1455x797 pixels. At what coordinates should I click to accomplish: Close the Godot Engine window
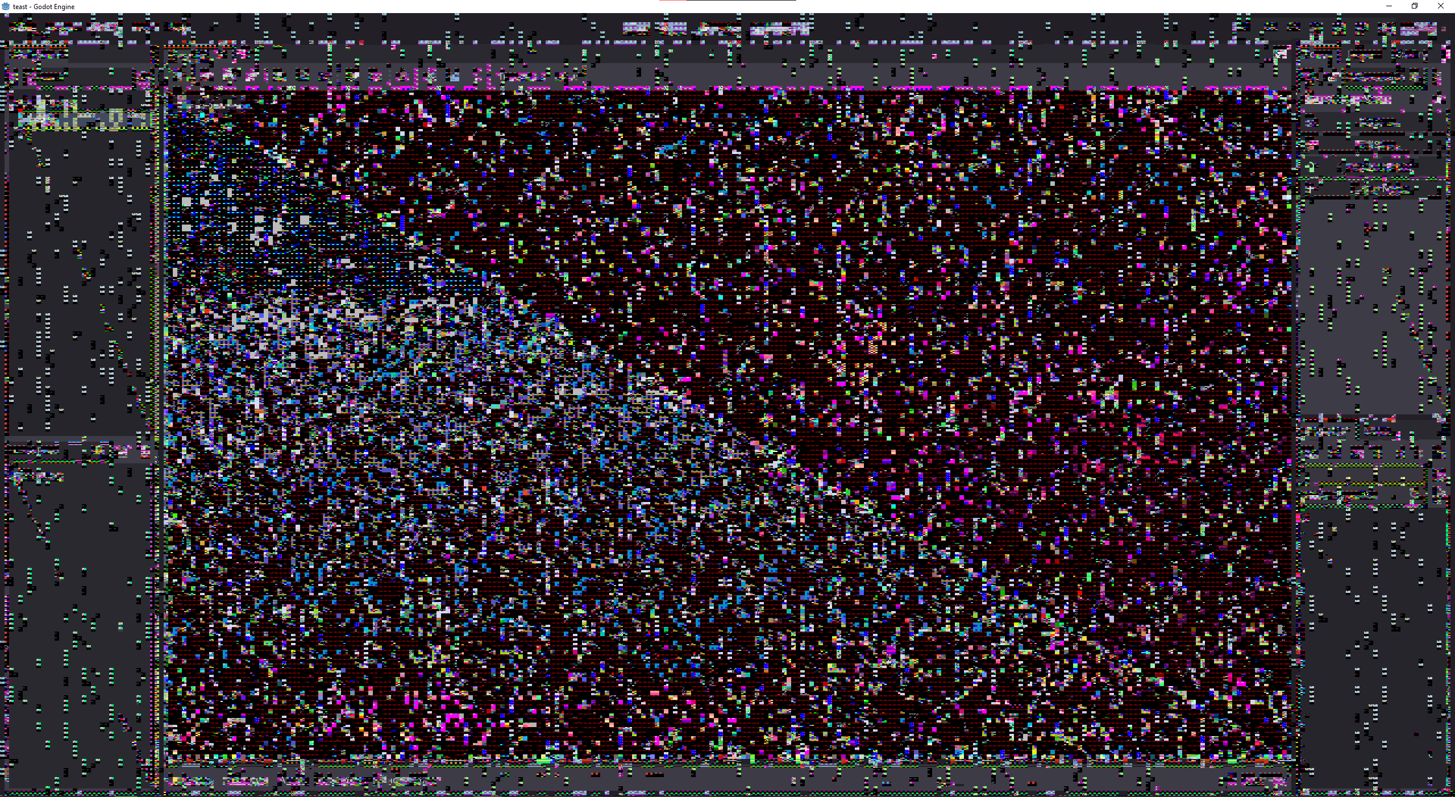1441,6
